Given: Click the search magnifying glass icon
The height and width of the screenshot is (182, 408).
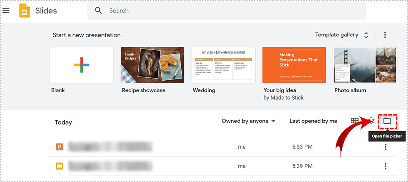Looking at the screenshot, I should (98, 11).
